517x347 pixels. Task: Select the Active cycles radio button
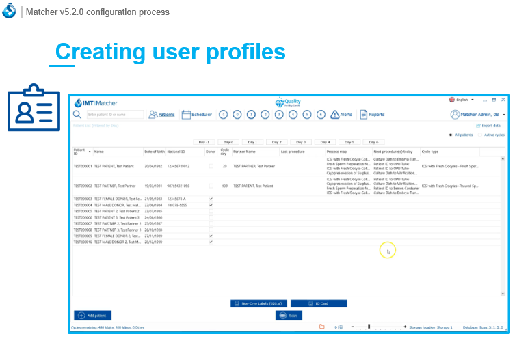(x=479, y=135)
